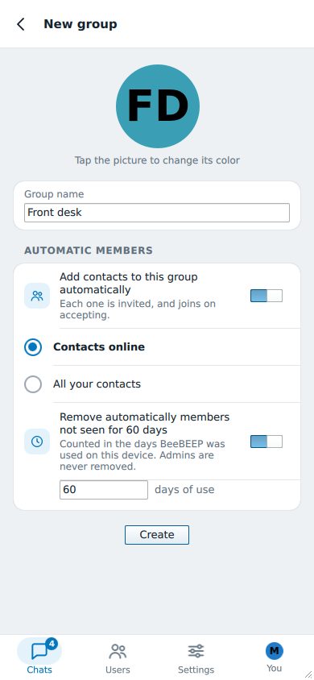The width and height of the screenshot is (314, 680).
Task: Open the Chats tab
Action: [39, 657]
